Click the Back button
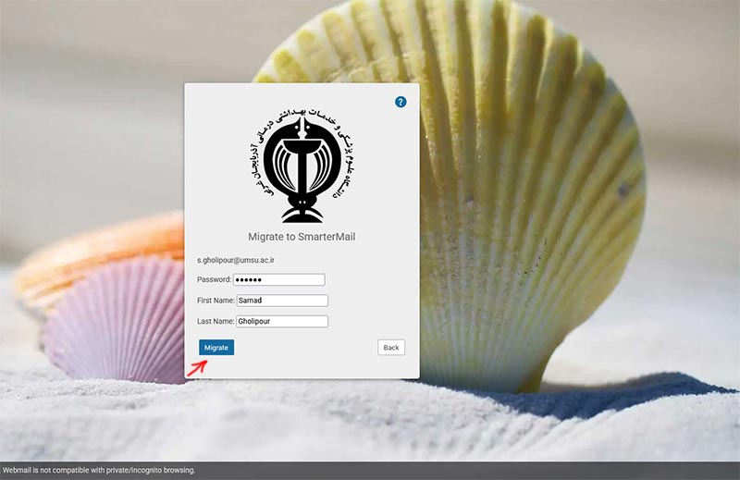The width and height of the screenshot is (740, 480). click(x=391, y=348)
